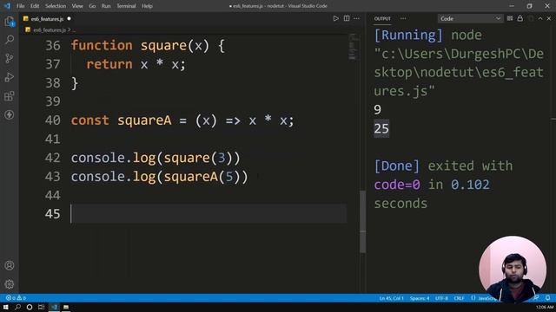
Task: Open the Code output channel dropdown
Action: (470, 18)
